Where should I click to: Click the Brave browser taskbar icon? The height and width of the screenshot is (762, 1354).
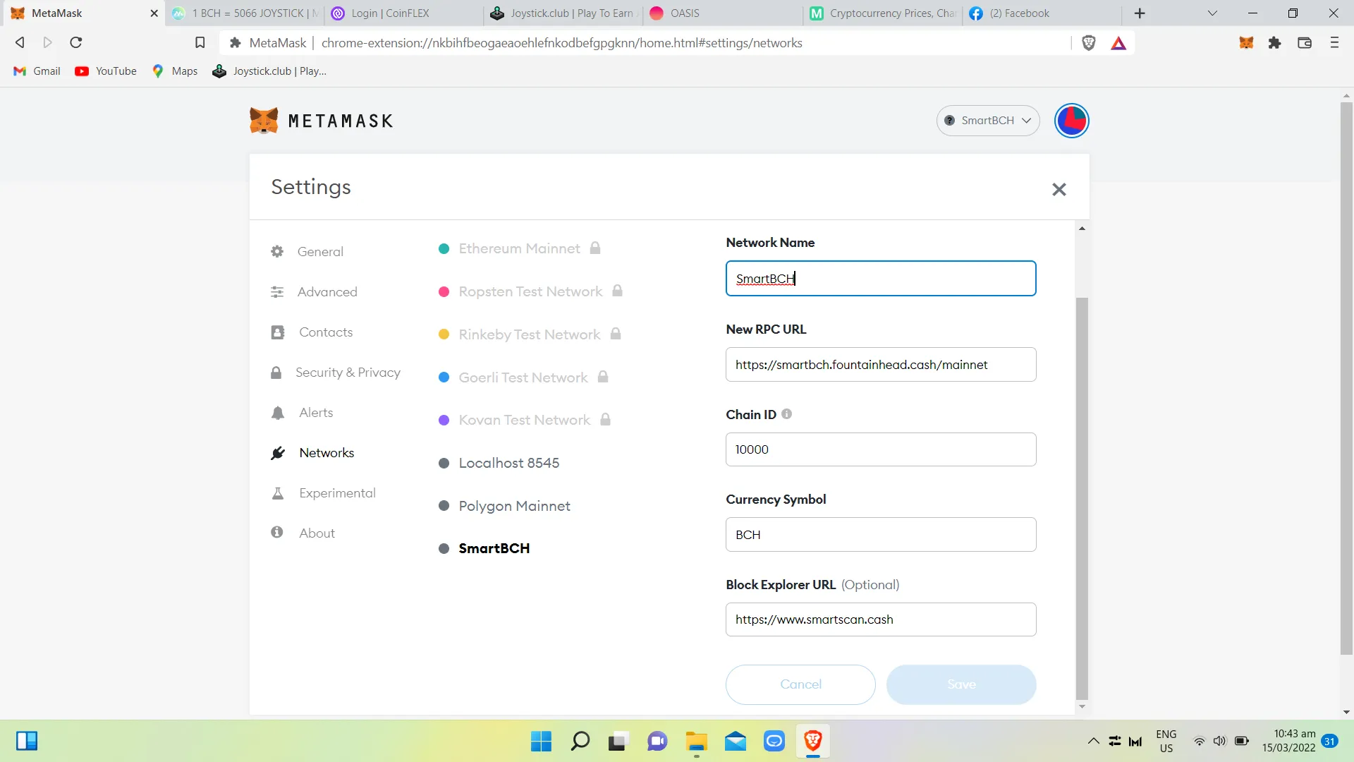click(x=812, y=742)
